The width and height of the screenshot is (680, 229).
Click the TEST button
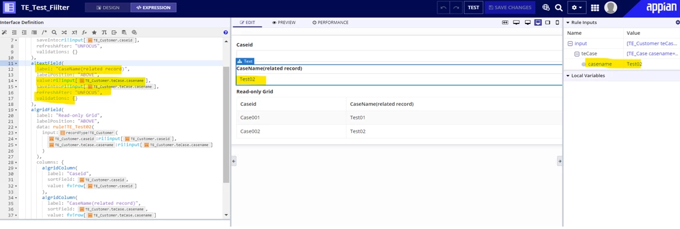(x=474, y=7)
